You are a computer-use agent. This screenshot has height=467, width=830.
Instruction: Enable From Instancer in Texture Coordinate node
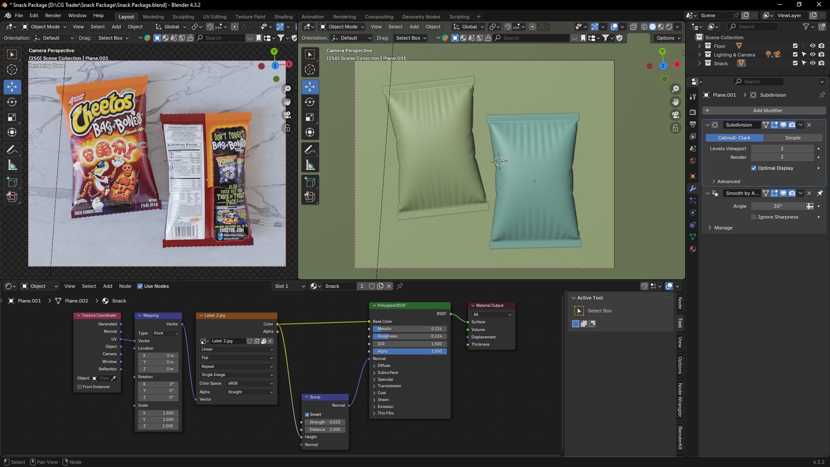point(80,387)
